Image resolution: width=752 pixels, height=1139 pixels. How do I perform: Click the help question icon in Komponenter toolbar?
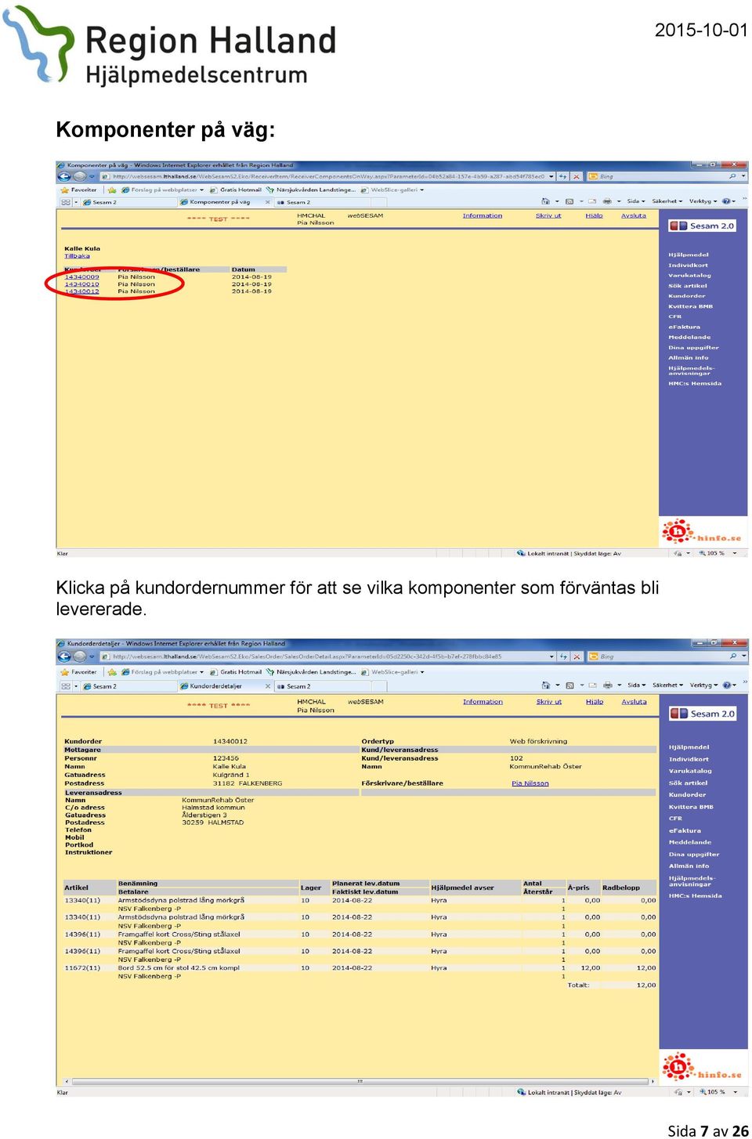click(727, 201)
